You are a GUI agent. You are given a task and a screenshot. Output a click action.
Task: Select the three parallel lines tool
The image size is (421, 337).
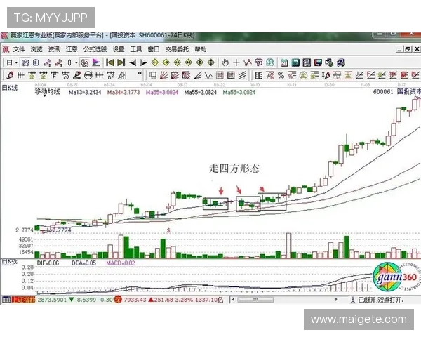[242, 75]
